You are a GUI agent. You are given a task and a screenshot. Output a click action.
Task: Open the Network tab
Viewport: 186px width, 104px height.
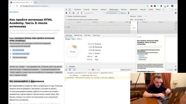pos(103,10)
